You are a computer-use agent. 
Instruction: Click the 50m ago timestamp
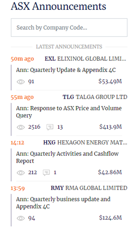coord(22,59)
